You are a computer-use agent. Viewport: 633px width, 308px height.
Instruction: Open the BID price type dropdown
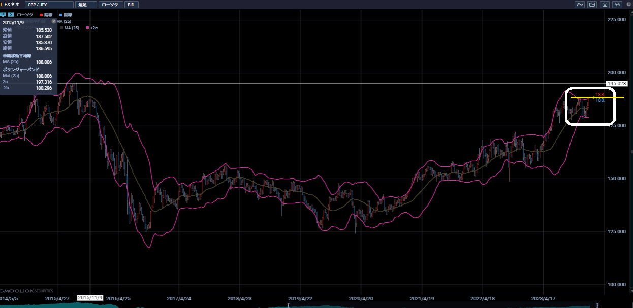pos(132,5)
